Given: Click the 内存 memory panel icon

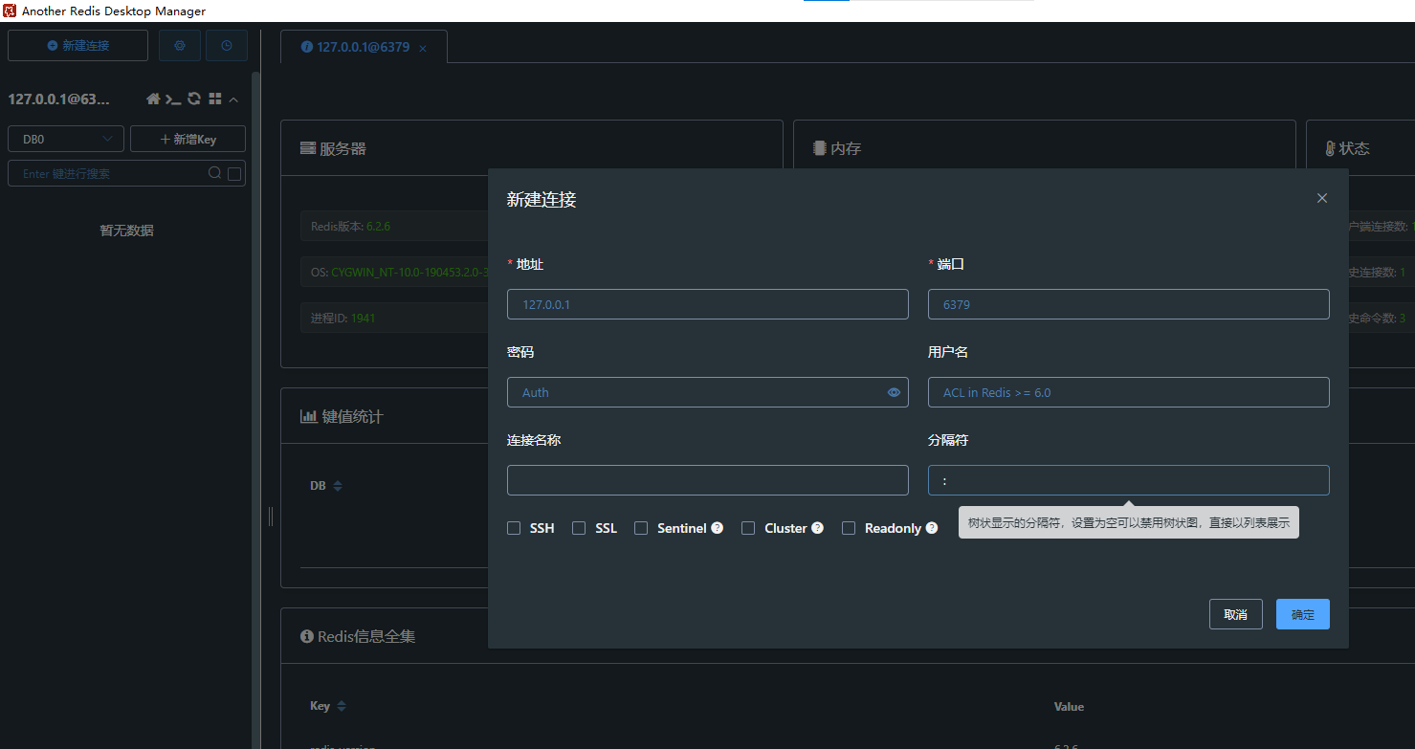Looking at the screenshot, I should tap(819, 148).
